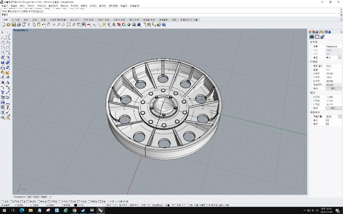
Task: Open the Open file folder icon
Action: pyautogui.click(x=9, y=25)
